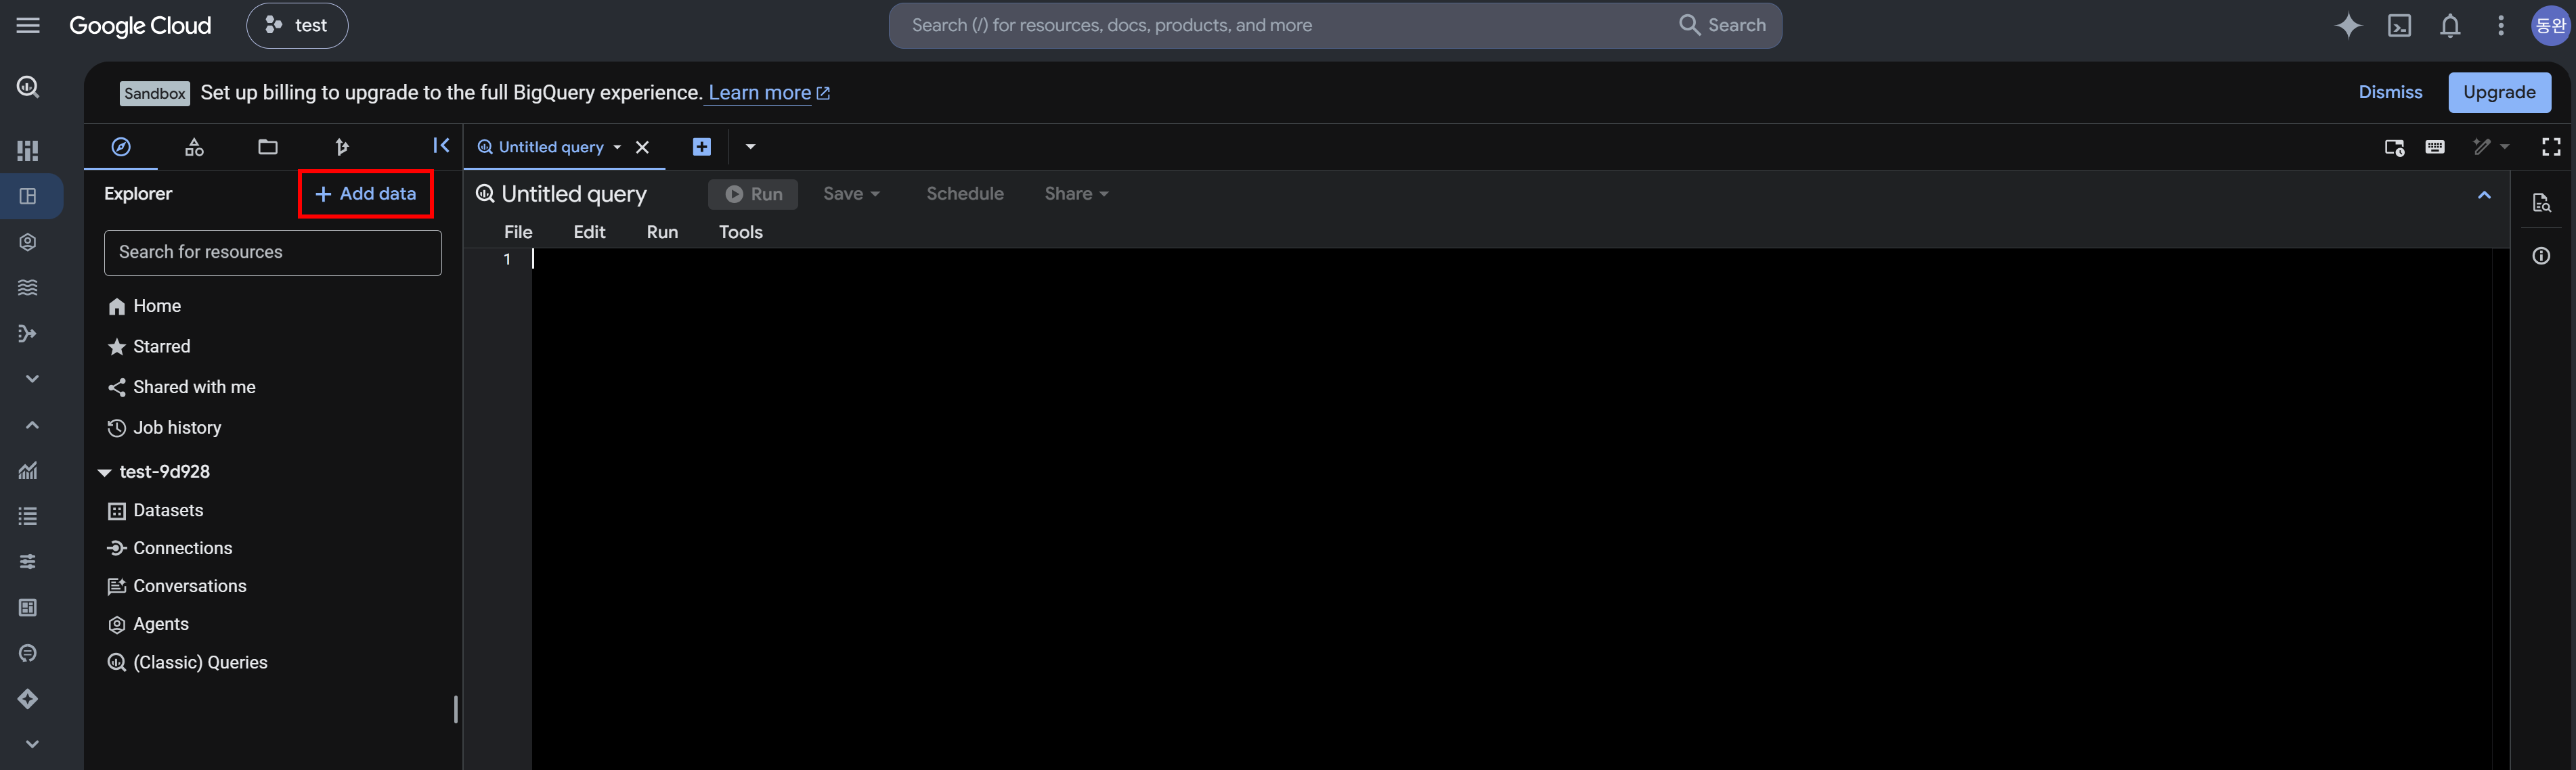
Task: Run the query with the Run button
Action: (753, 194)
